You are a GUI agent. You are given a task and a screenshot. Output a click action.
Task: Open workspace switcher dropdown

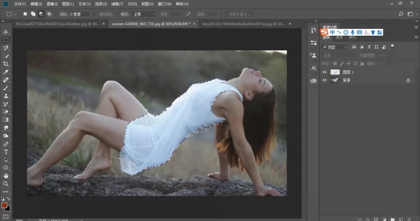[413, 14]
